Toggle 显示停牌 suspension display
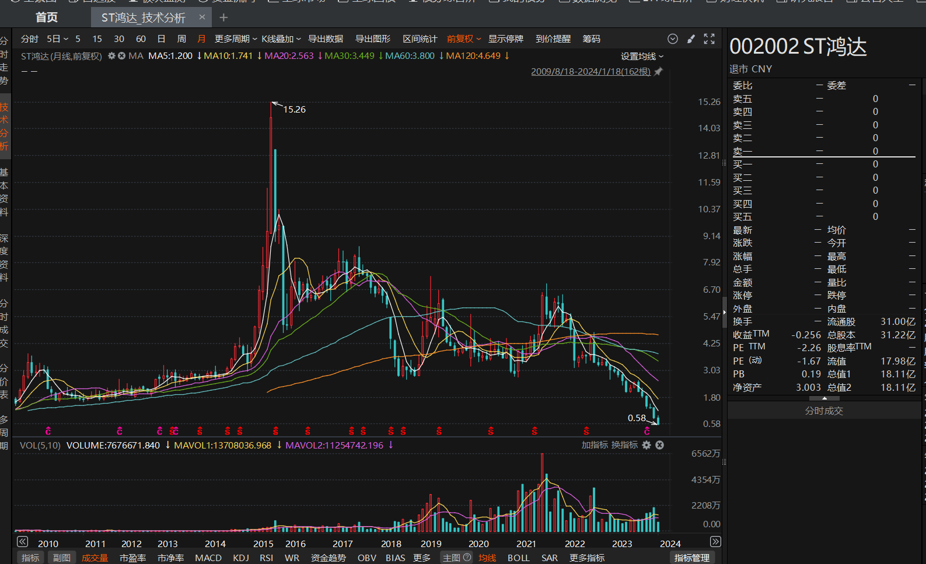This screenshot has width=926, height=564. click(505, 39)
